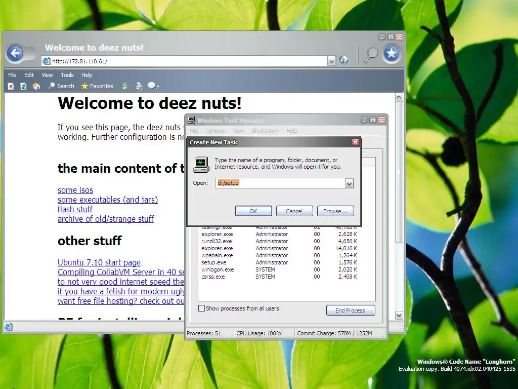The height and width of the screenshot is (389, 518).
Task: Open the browser File menu
Action: tap(12, 75)
